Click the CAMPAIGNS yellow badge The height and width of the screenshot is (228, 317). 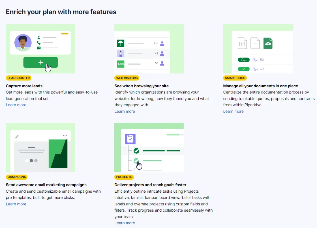(17, 177)
